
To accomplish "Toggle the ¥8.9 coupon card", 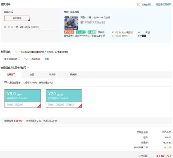I will [22, 99].
